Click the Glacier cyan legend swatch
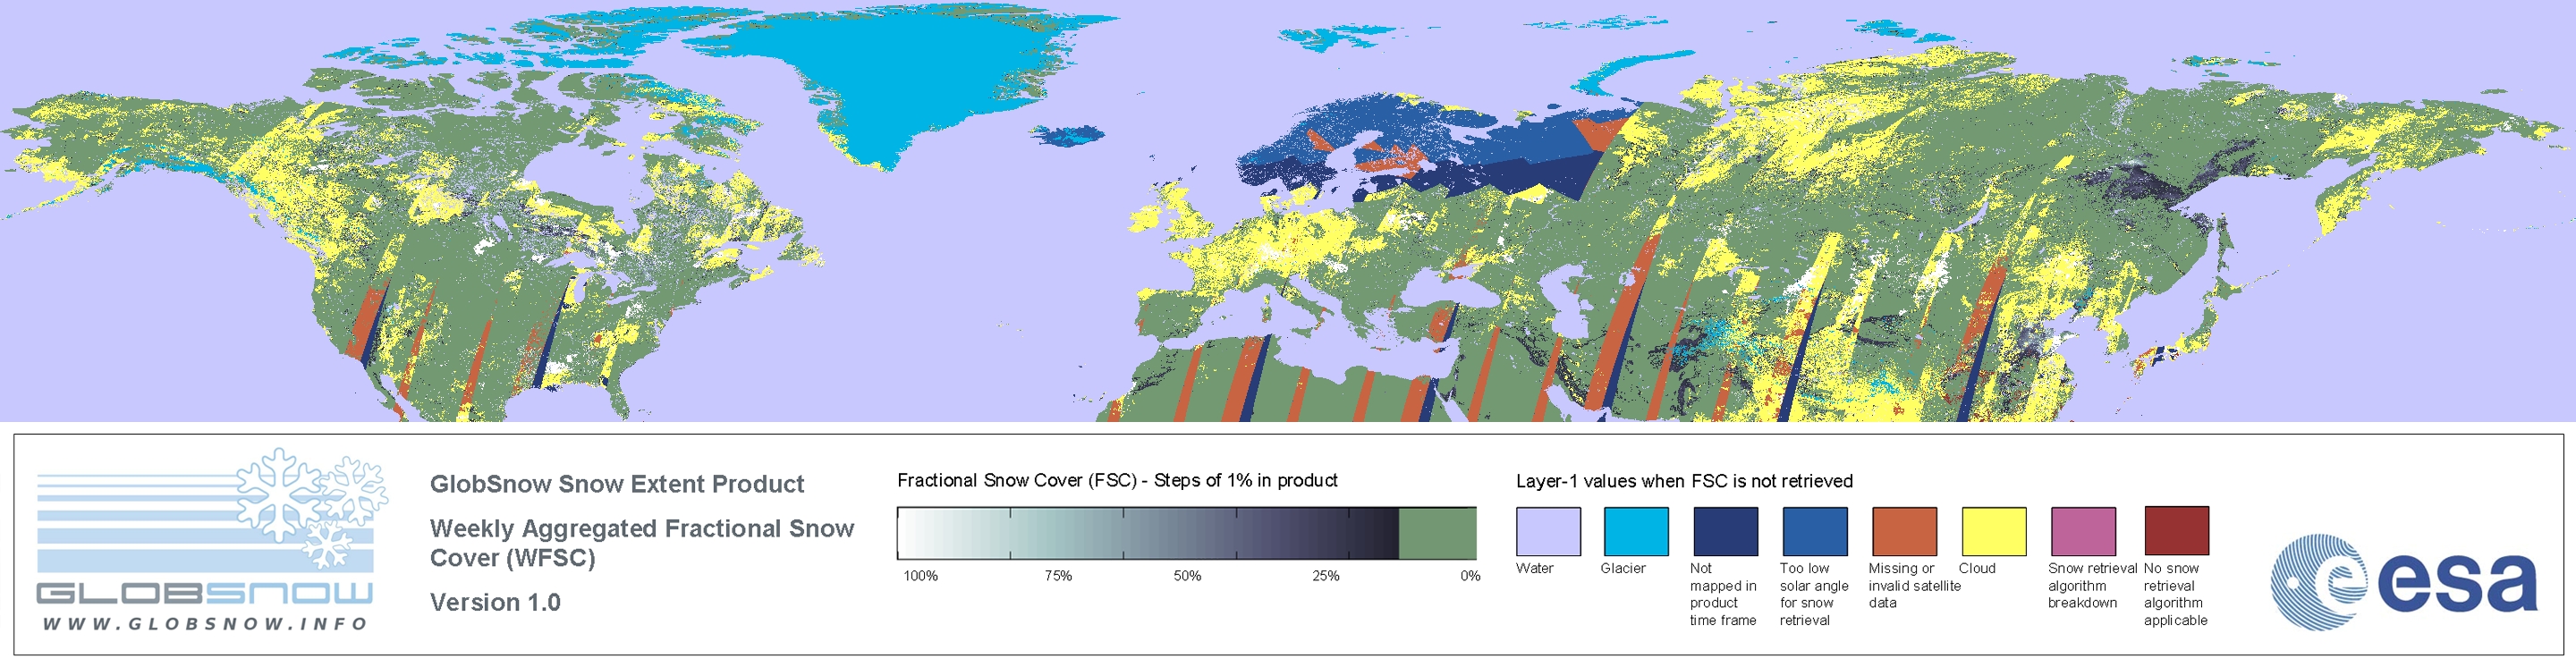The image size is (2576, 667). coord(1636,531)
